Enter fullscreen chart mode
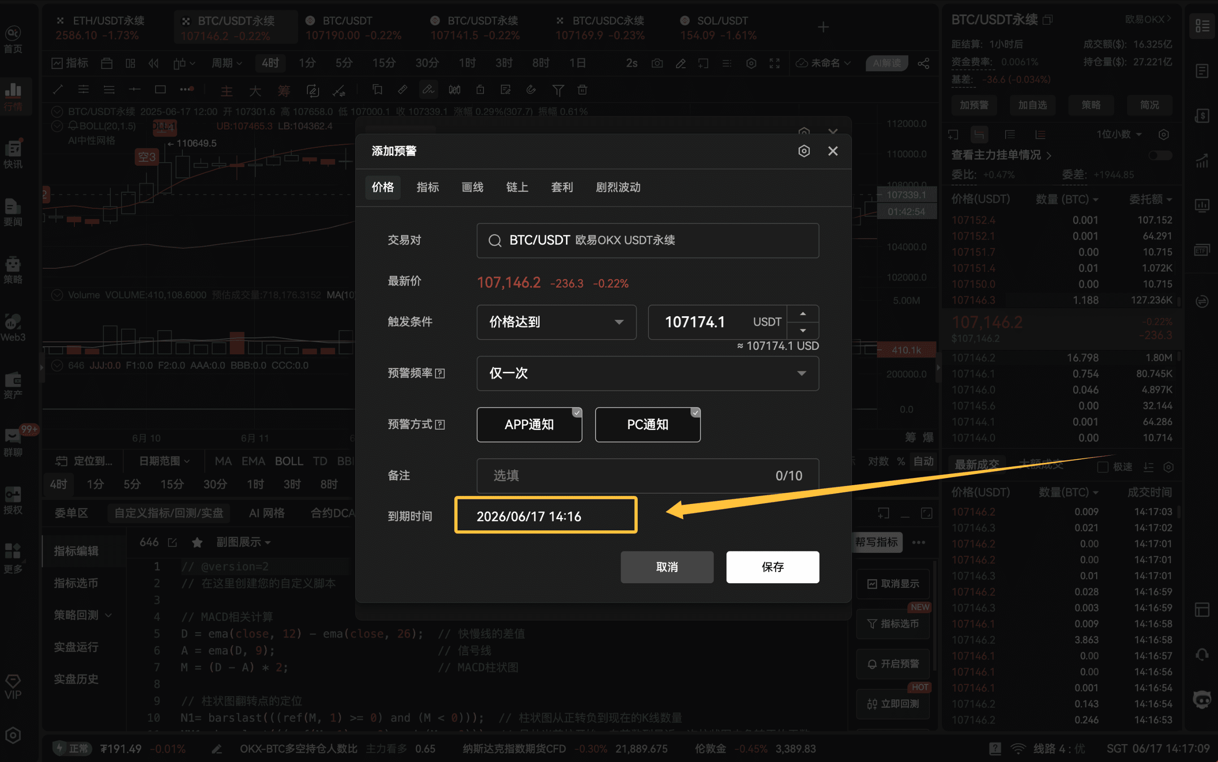 pyautogui.click(x=774, y=63)
